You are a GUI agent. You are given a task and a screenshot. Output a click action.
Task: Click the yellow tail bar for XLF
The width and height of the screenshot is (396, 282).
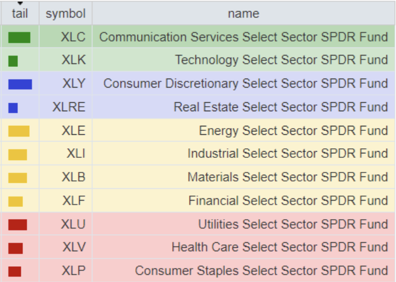point(15,201)
